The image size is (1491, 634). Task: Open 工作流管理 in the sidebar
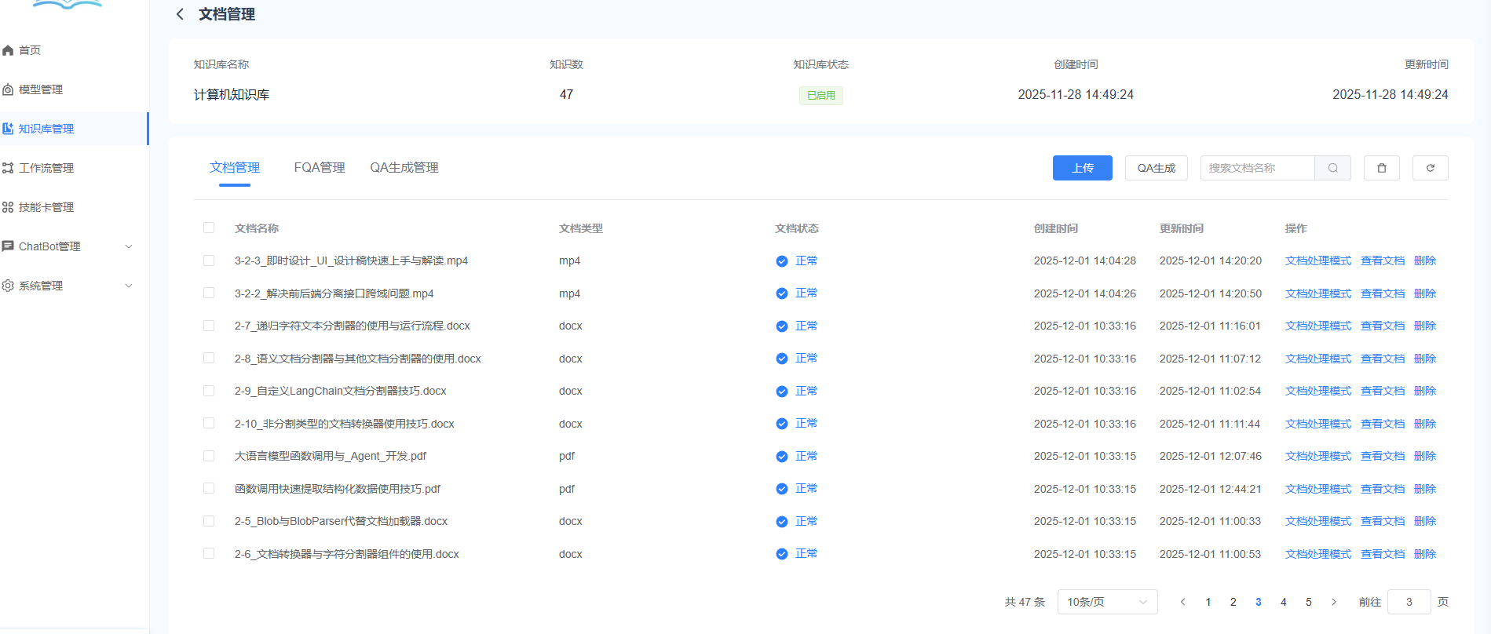[46, 168]
